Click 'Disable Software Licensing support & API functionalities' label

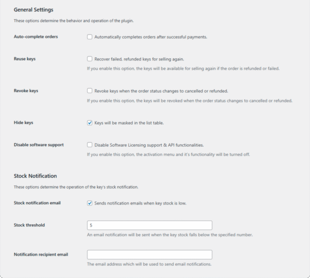tap(152, 145)
